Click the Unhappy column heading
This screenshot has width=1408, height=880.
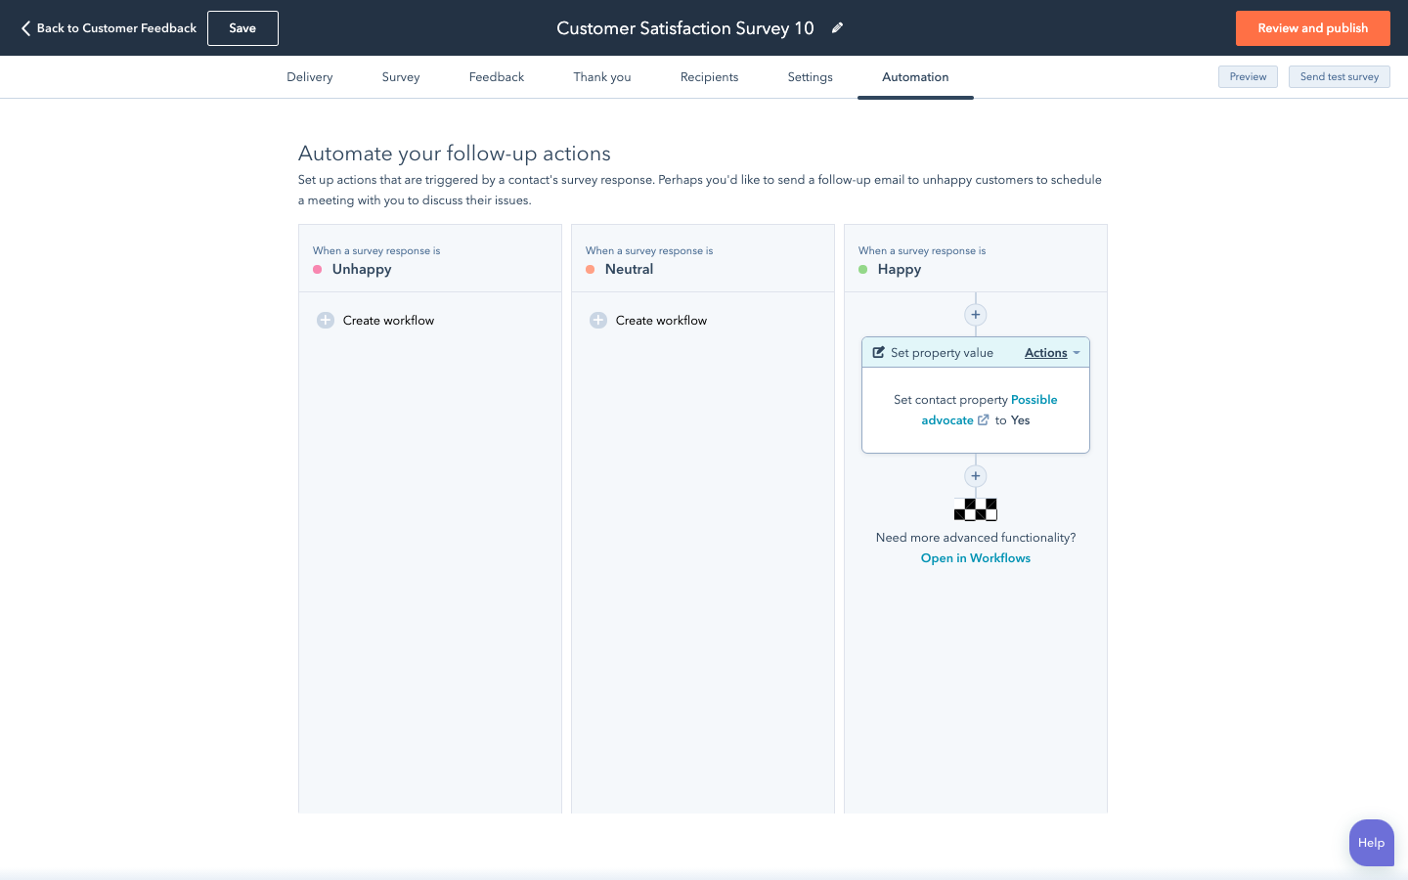(362, 270)
